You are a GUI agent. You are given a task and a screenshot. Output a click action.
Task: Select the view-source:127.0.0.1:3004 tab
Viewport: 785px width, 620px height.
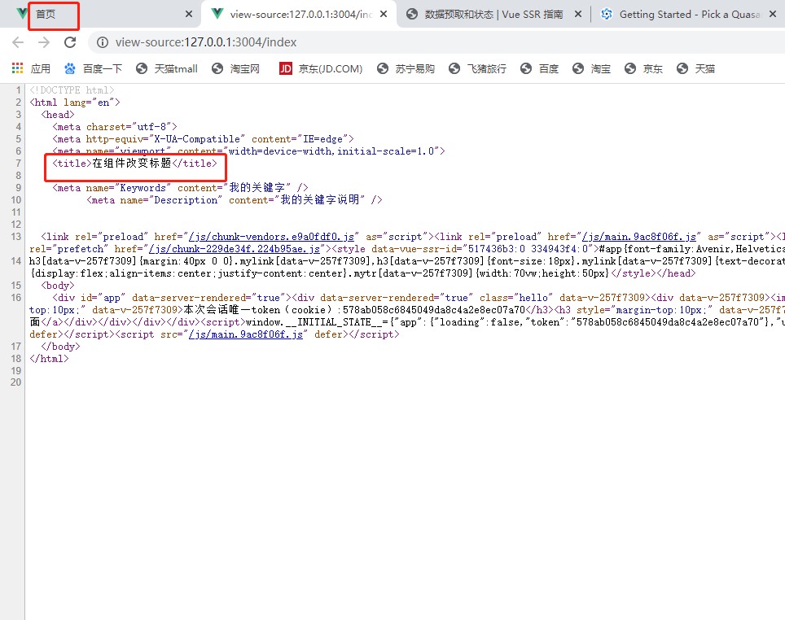pos(298,14)
